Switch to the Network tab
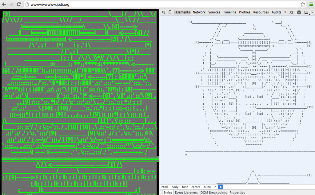 click(199, 12)
